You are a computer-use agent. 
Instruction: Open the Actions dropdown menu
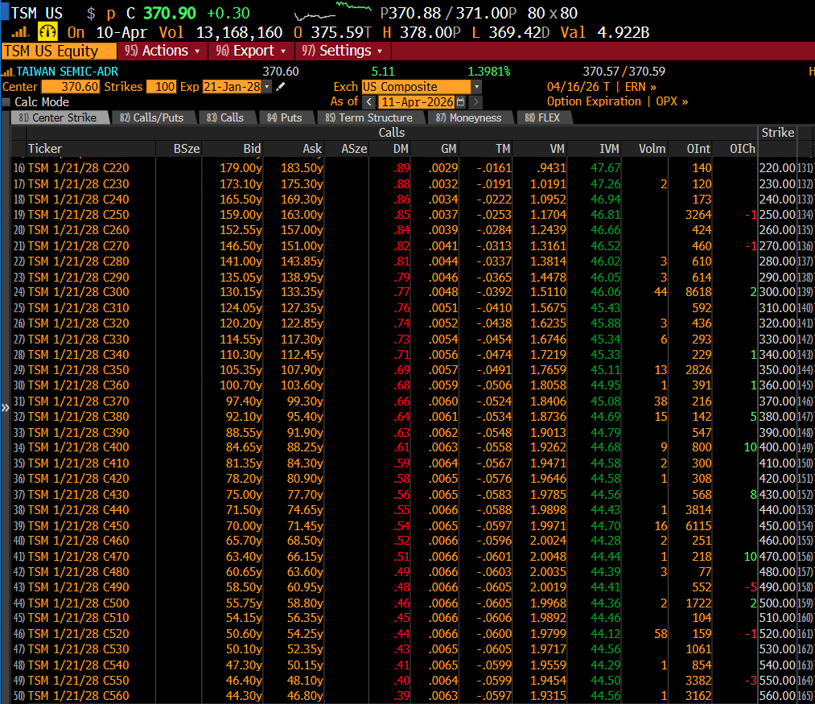click(x=163, y=51)
